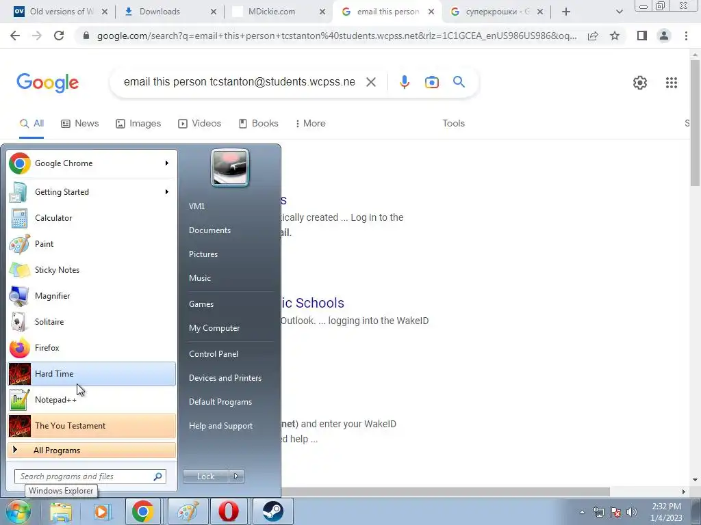Bookmark this page with the star

pos(615,36)
